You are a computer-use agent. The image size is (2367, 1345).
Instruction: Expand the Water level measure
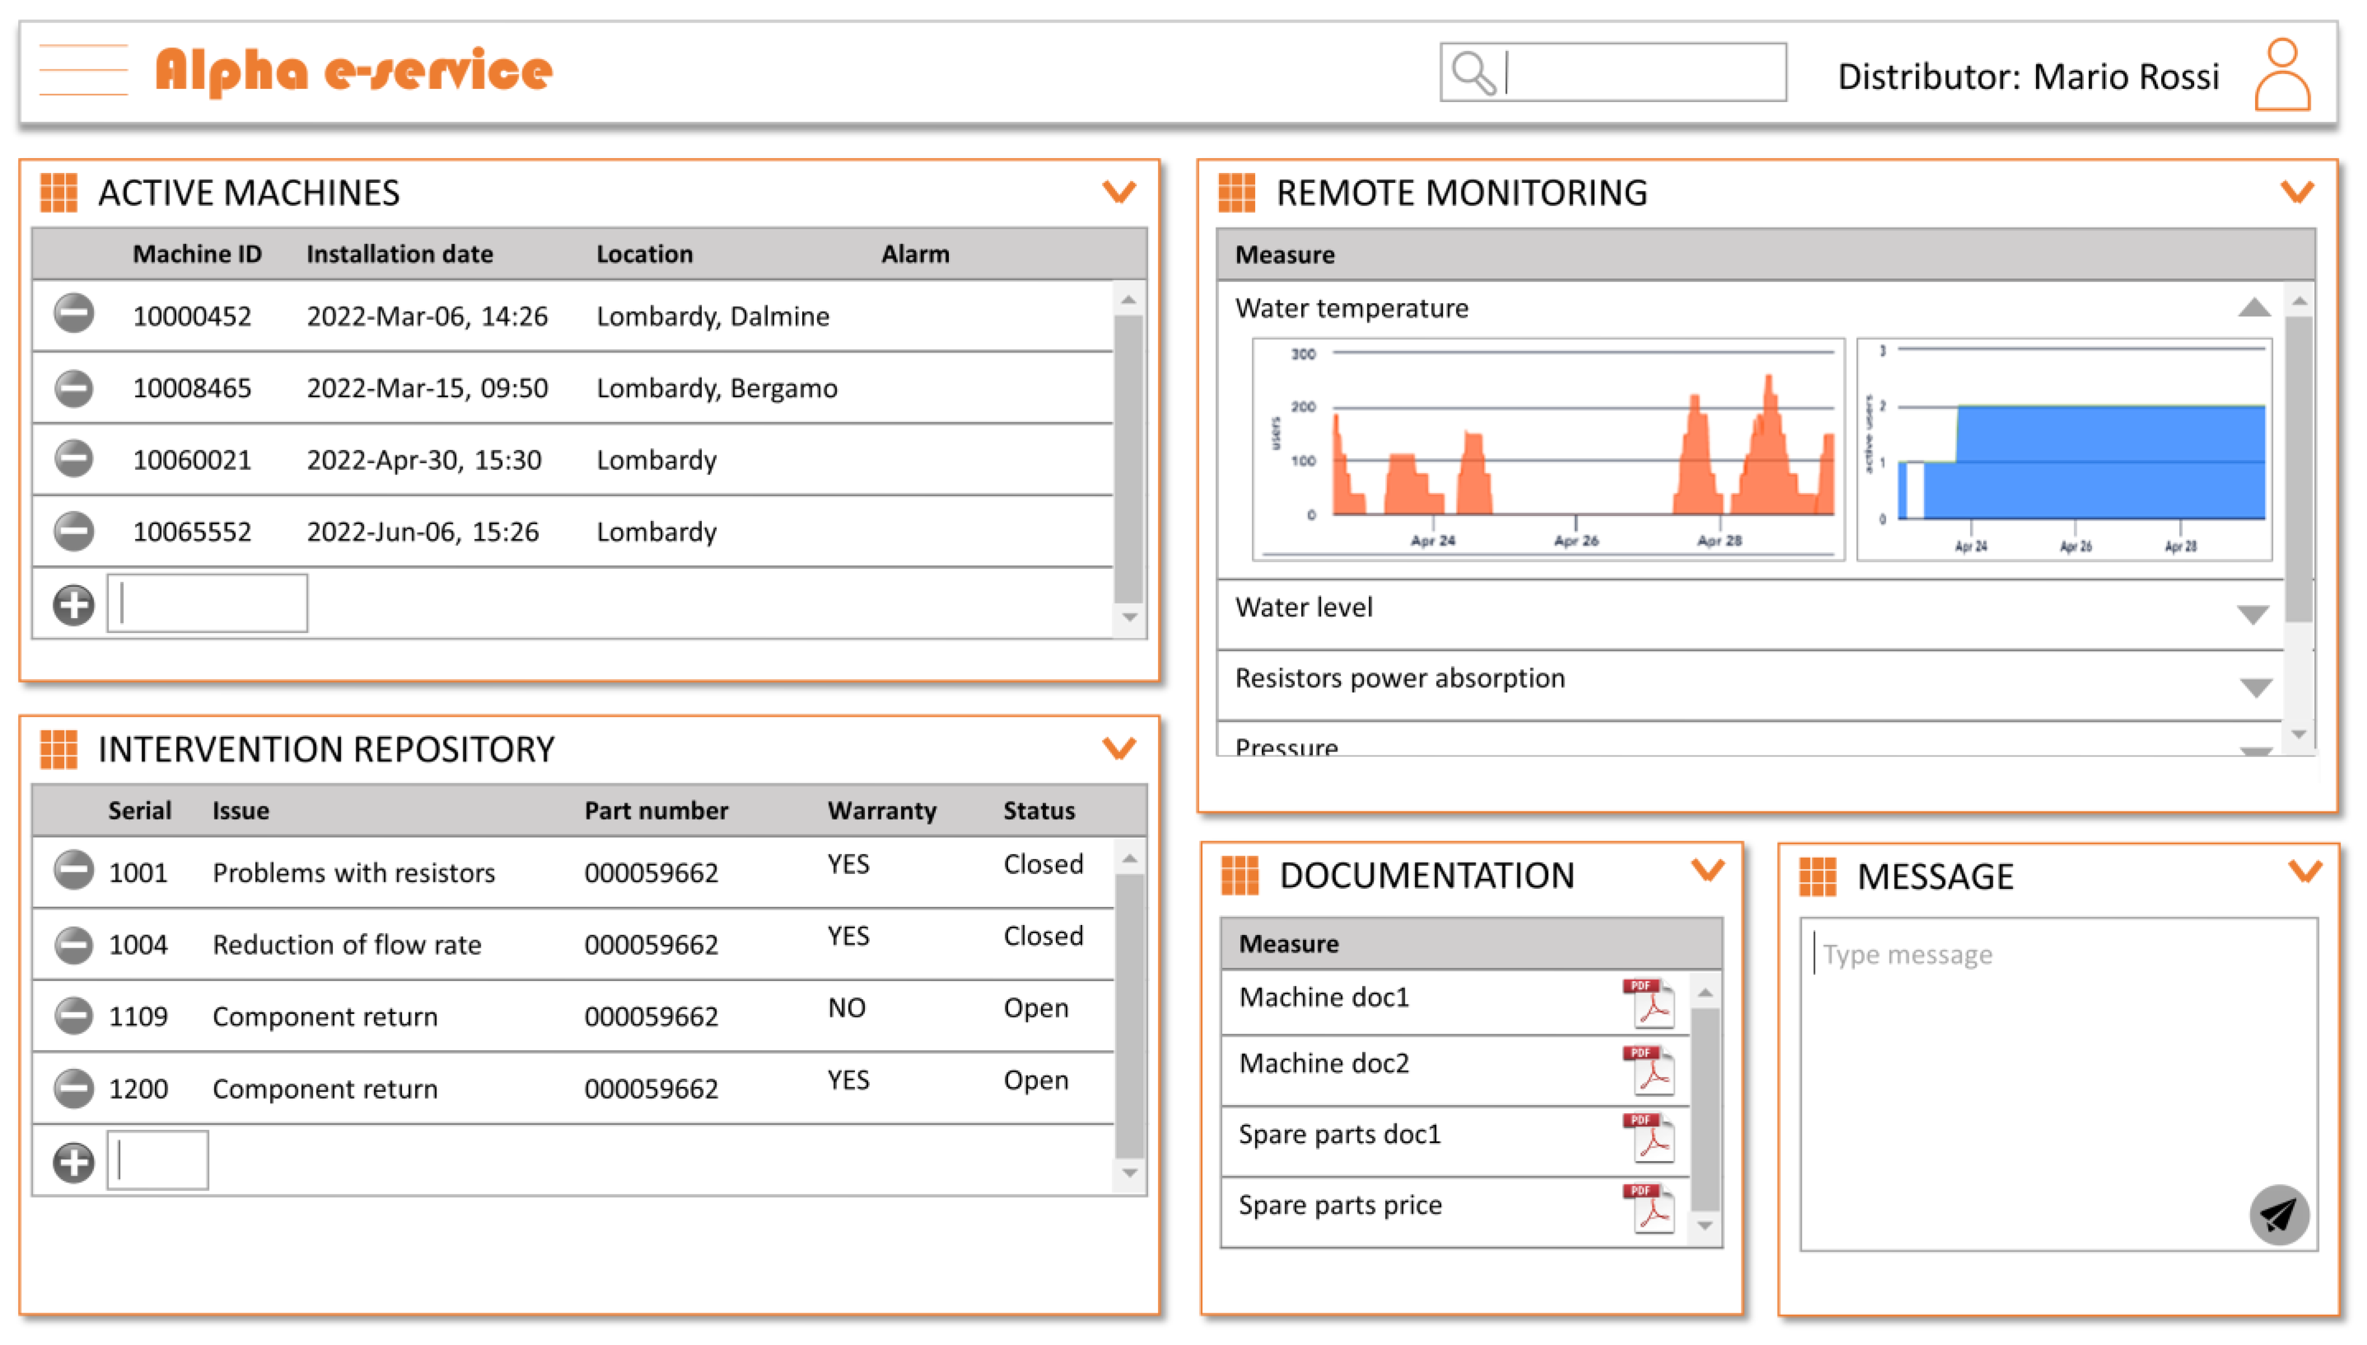[2252, 614]
